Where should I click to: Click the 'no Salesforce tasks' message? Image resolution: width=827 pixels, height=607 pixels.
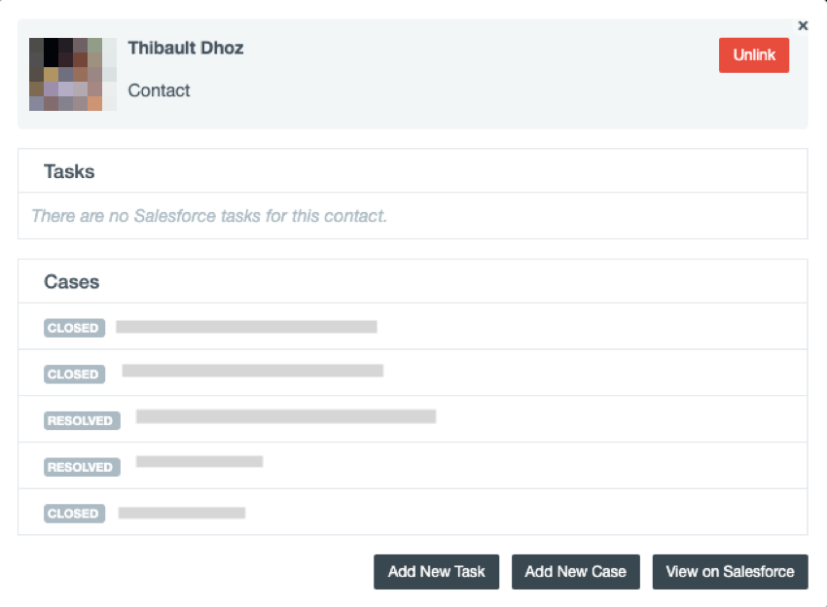(209, 216)
